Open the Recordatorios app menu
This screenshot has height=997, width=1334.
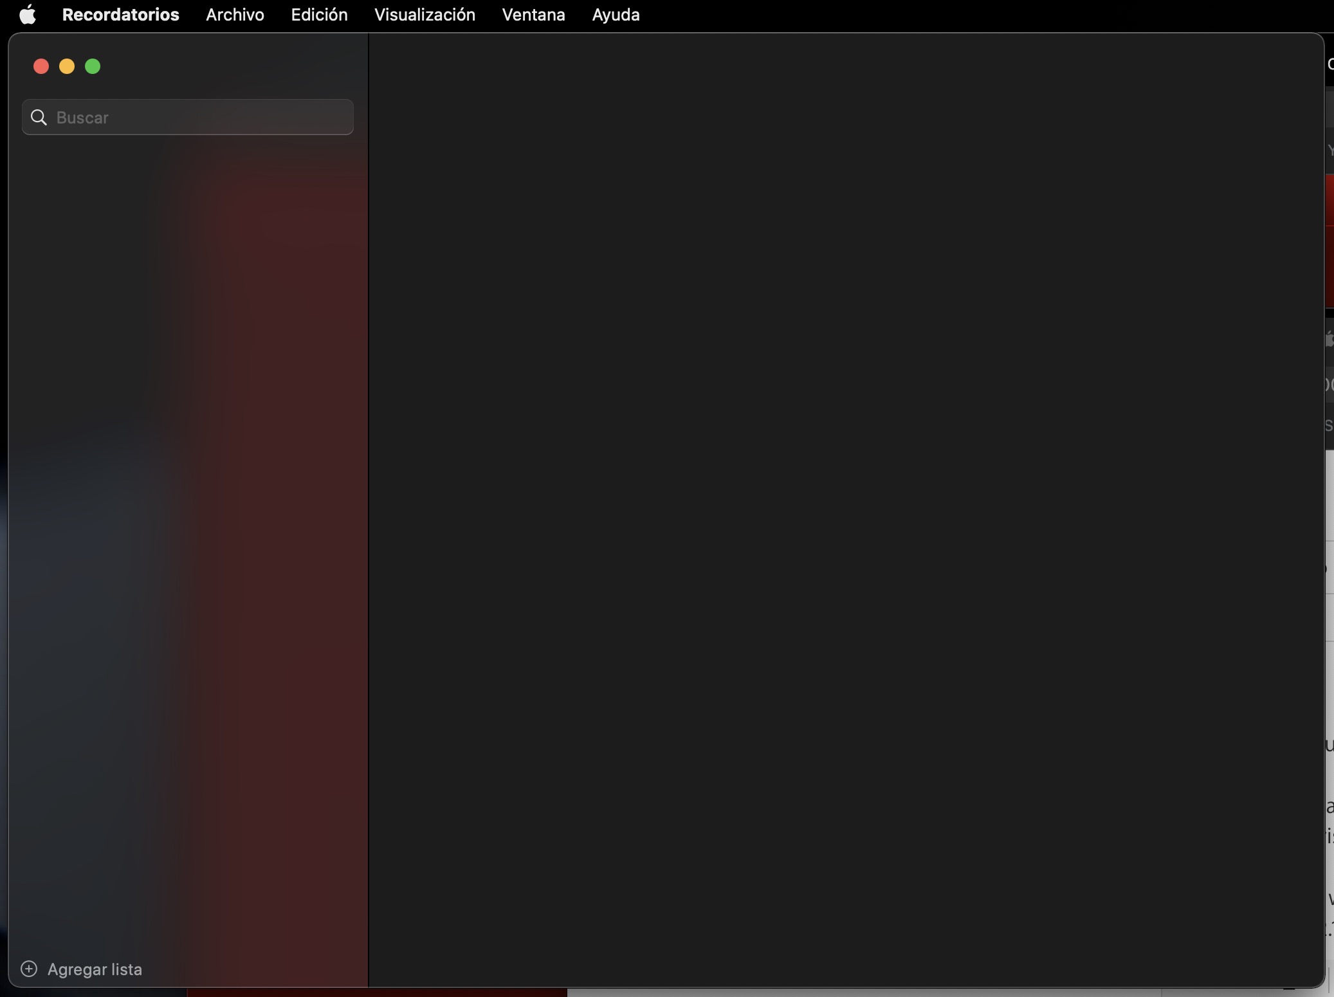[x=120, y=14]
